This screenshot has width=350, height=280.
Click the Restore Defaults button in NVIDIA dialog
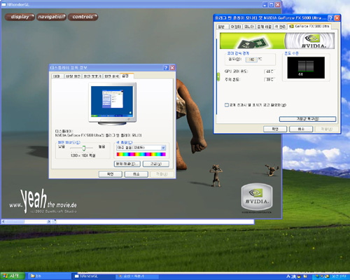[x=307, y=119]
